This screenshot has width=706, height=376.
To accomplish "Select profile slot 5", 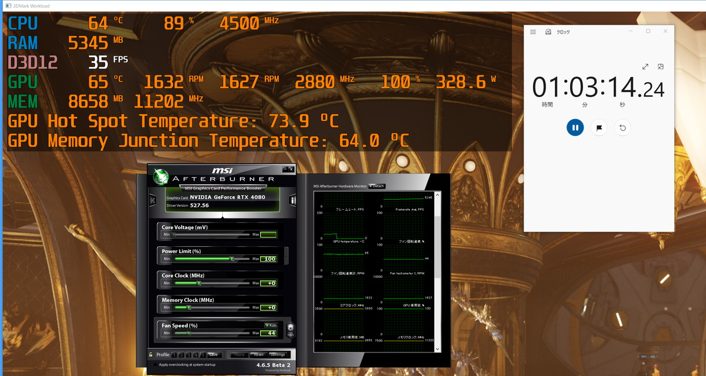I will pyautogui.click(x=203, y=355).
